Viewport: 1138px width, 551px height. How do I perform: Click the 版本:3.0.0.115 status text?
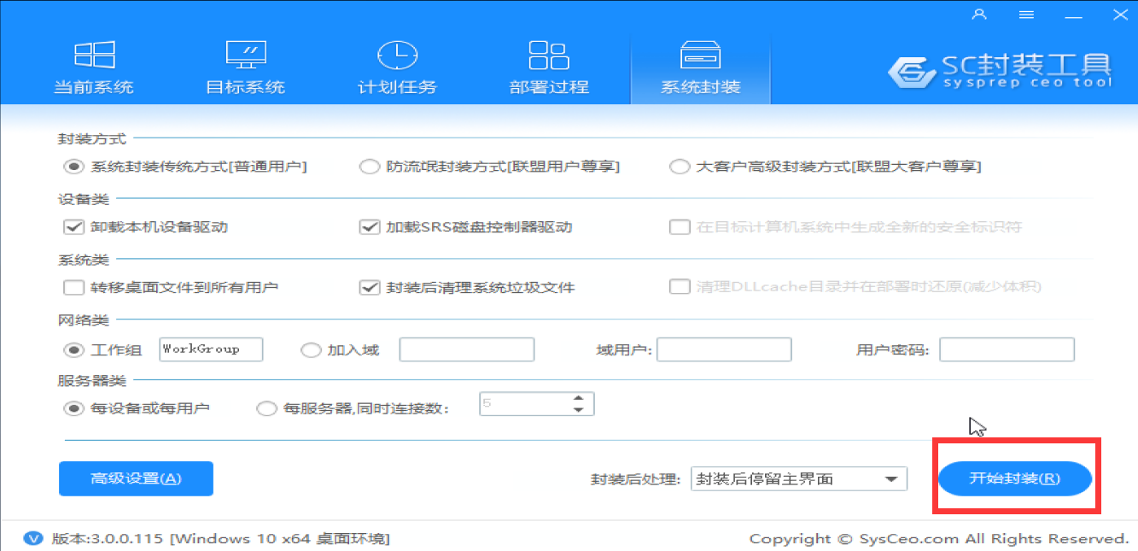tap(220, 538)
